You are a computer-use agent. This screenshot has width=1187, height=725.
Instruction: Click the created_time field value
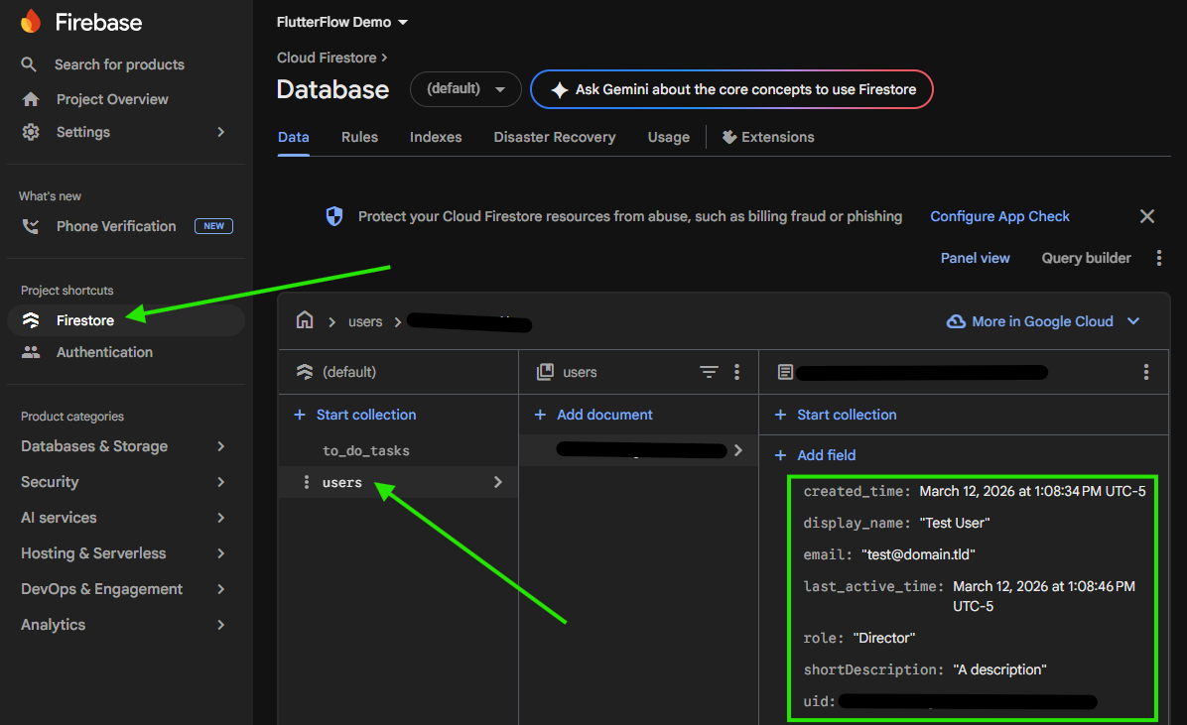click(1032, 491)
